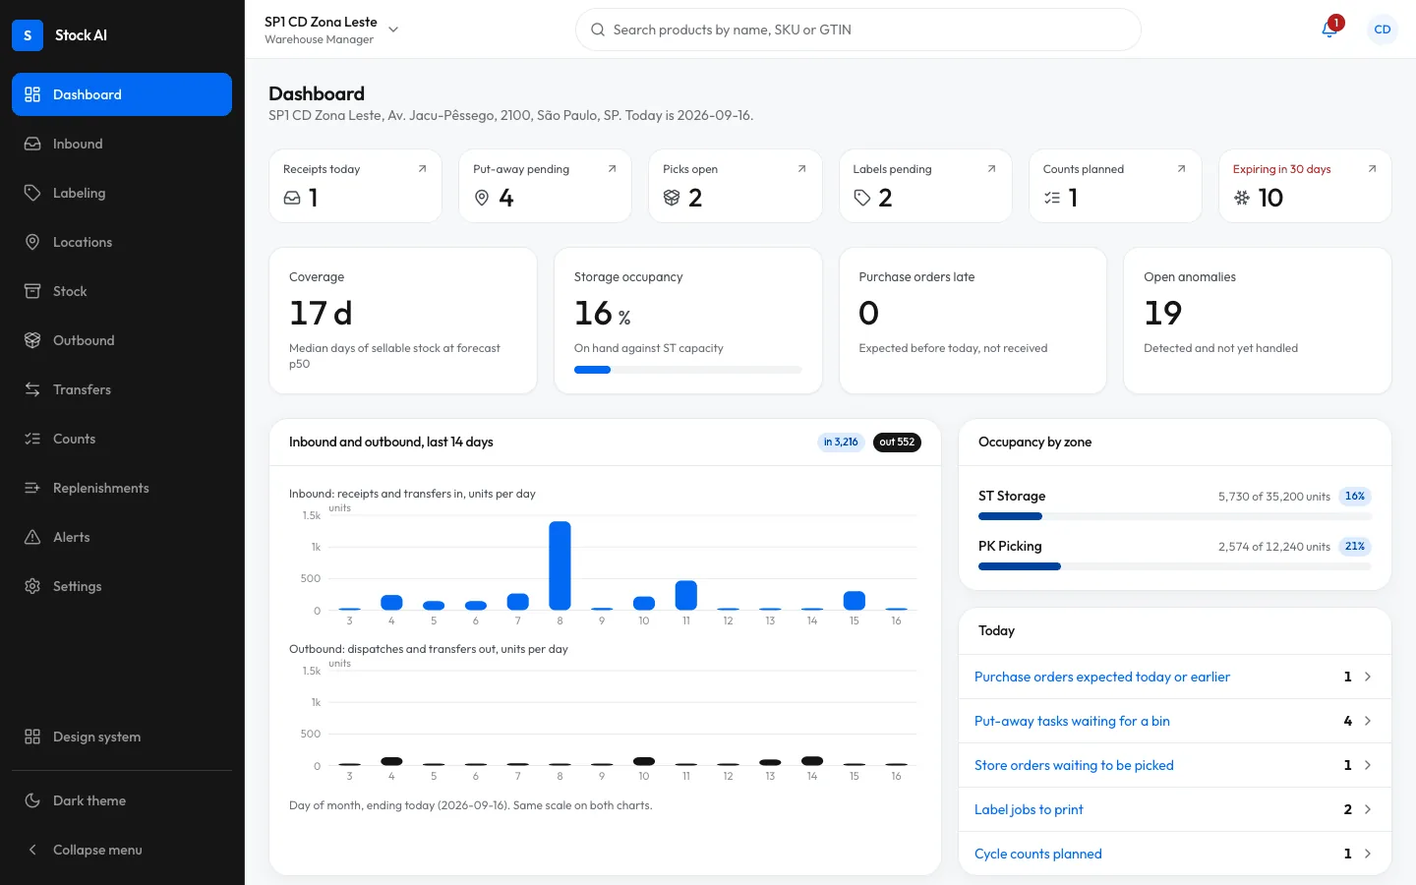This screenshot has height=885, width=1416.
Task: Open Purchase orders expected today or earlier link
Action: coord(1102,677)
